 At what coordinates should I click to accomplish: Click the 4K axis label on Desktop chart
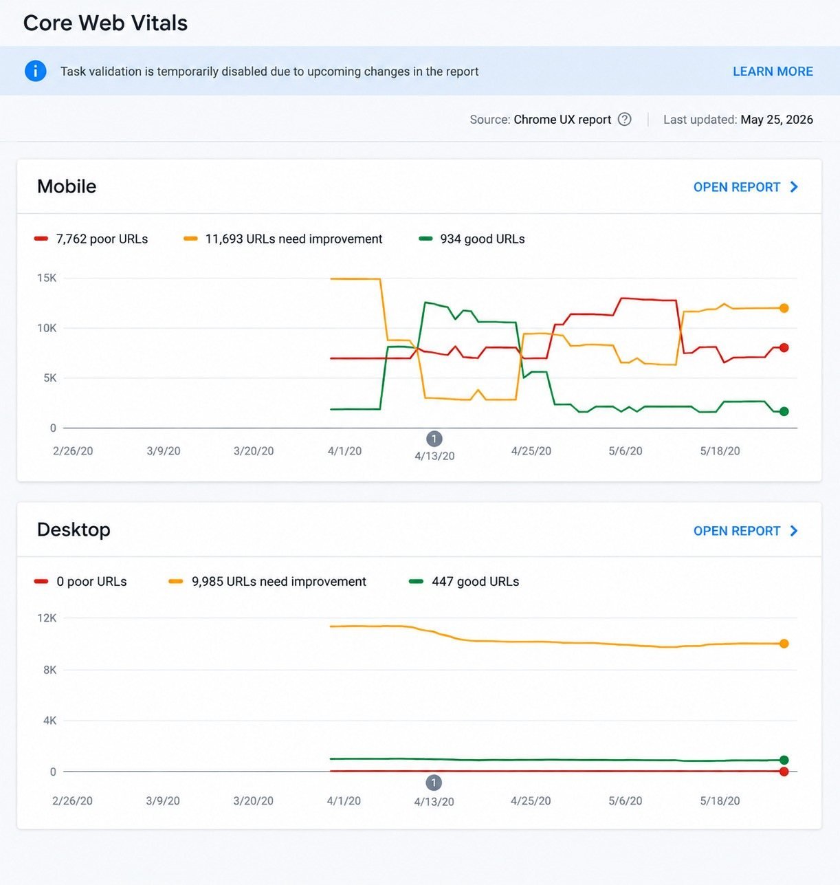(x=50, y=721)
